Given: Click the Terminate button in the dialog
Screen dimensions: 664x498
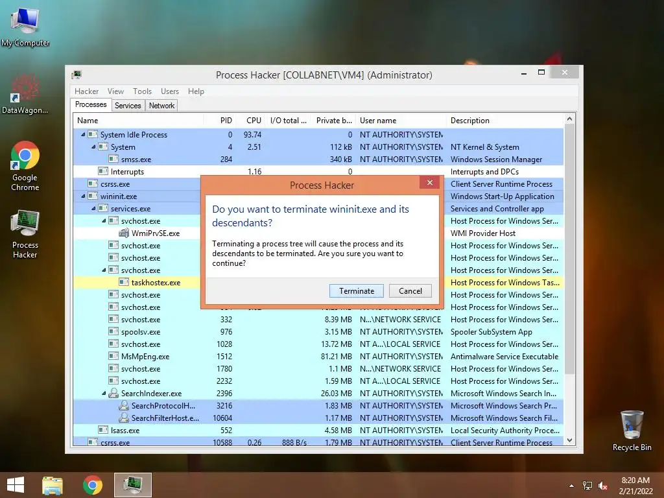Looking at the screenshot, I should (356, 291).
